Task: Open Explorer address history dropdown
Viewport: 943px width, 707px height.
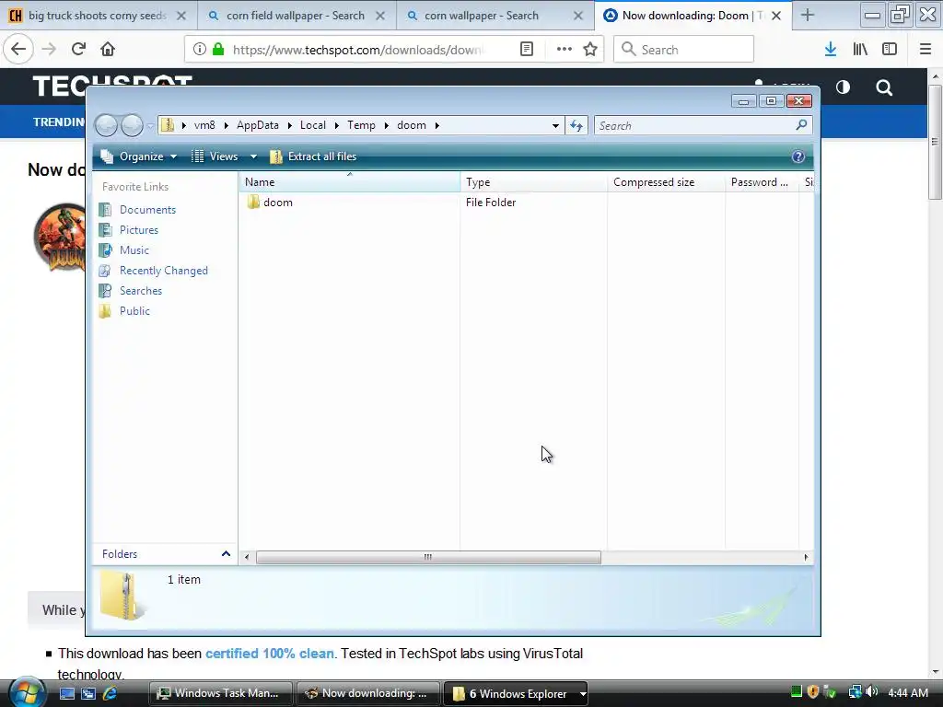Action: (x=555, y=125)
